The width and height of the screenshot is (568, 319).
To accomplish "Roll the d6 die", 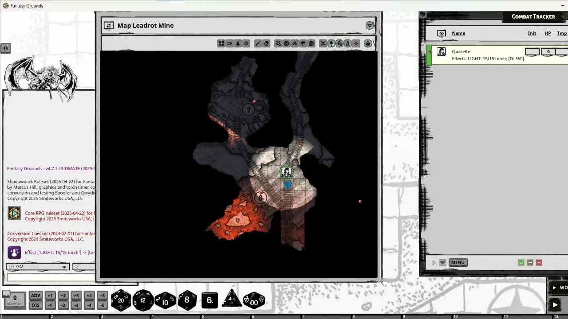I will (209, 300).
